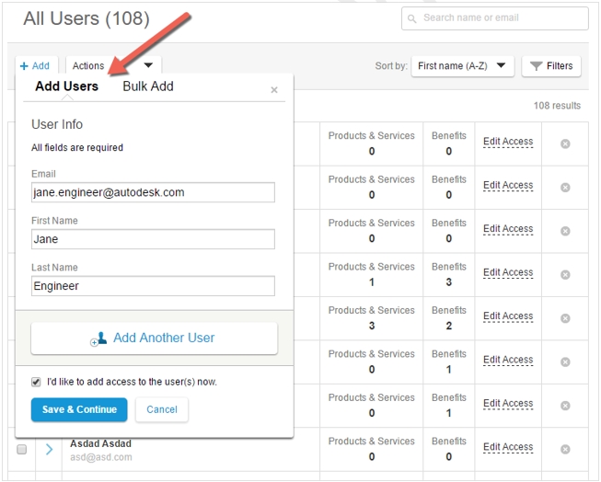
Task: Remove the second user with x icon
Action: coord(565,188)
